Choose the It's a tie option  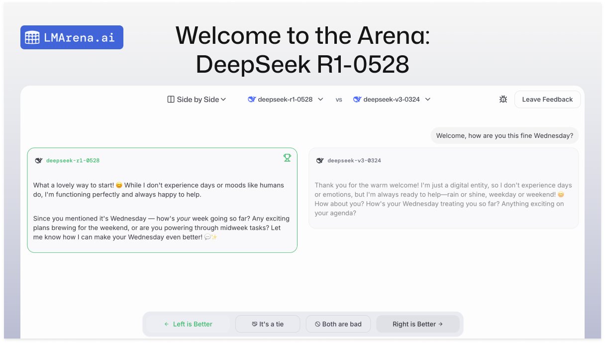pyautogui.click(x=268, y=324)
